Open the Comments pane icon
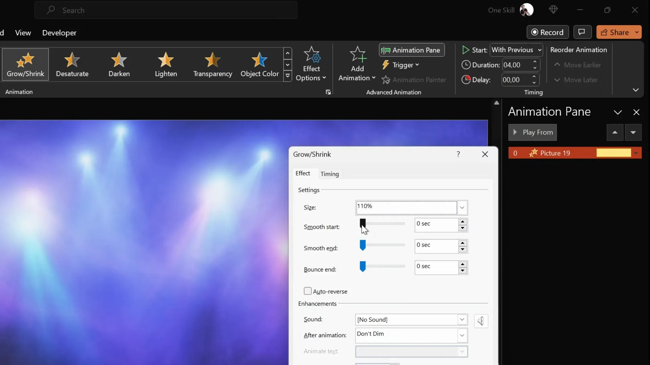Viewport: 650px width, 365px height. click(582, 32)
